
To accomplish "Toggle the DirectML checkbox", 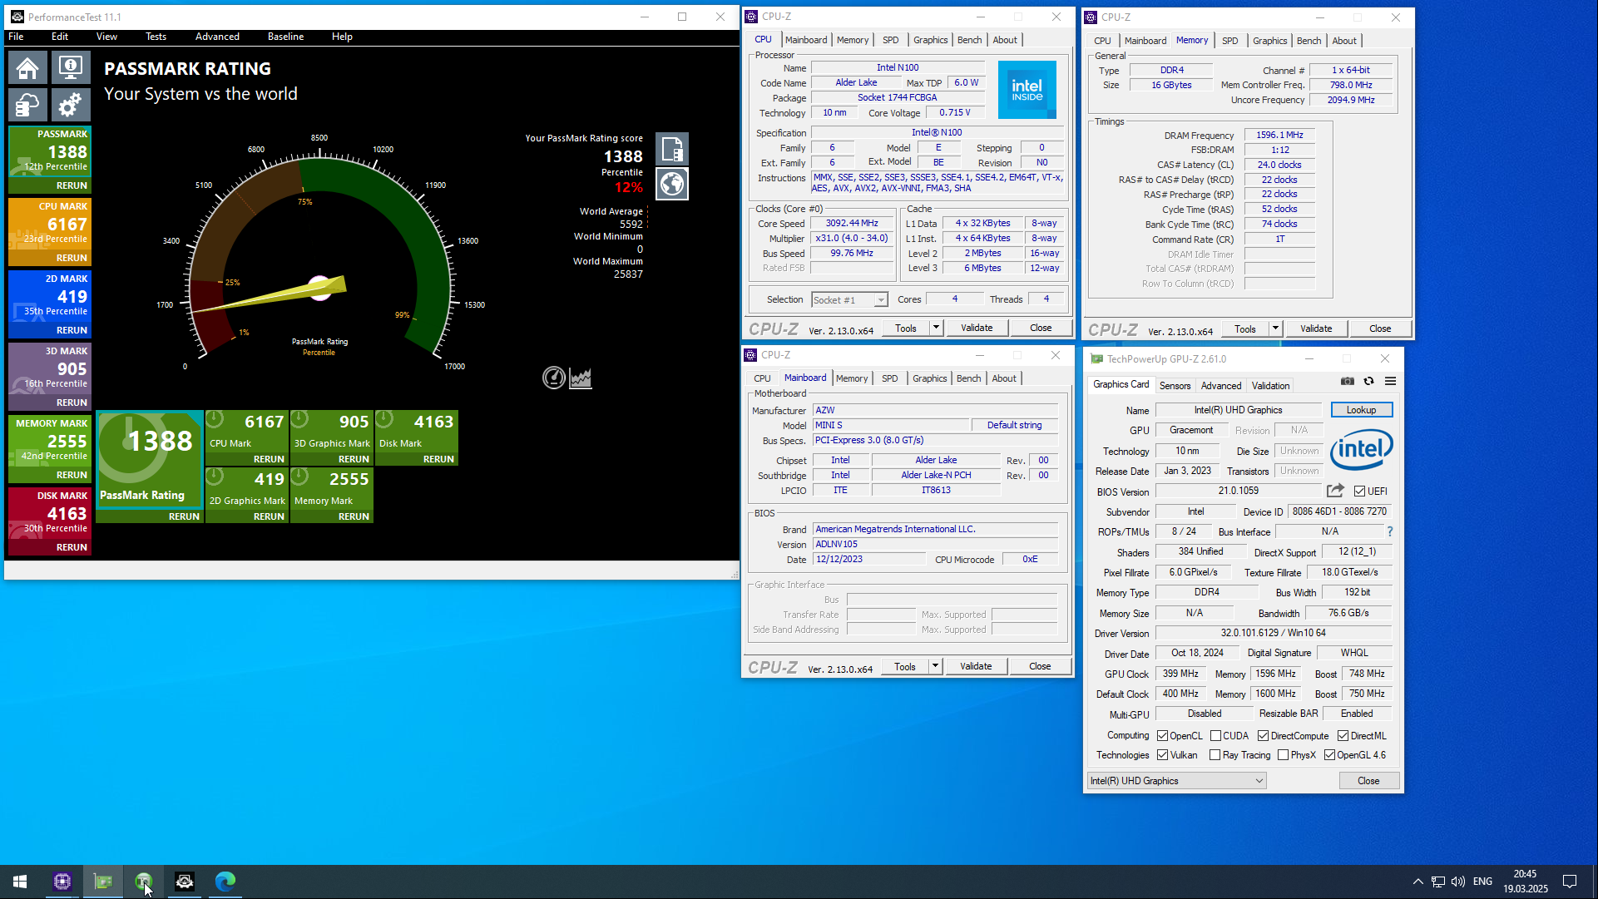I will pyautogui.click(x=1343, y=736).
